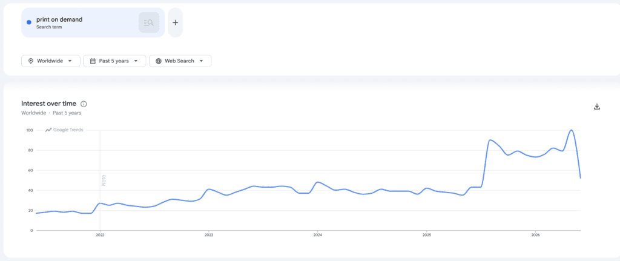Click the calendar icon
Screen dimensions: 620x261
pos(93,61)
